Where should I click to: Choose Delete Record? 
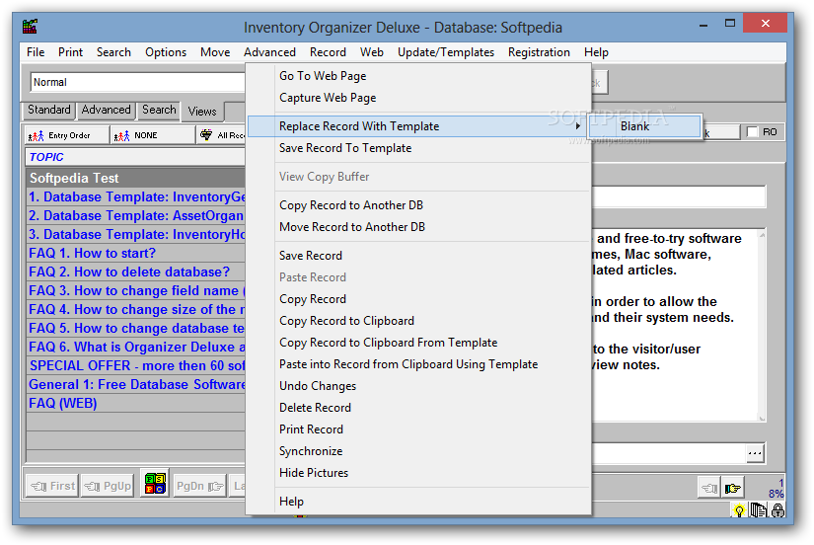[418, 408]
